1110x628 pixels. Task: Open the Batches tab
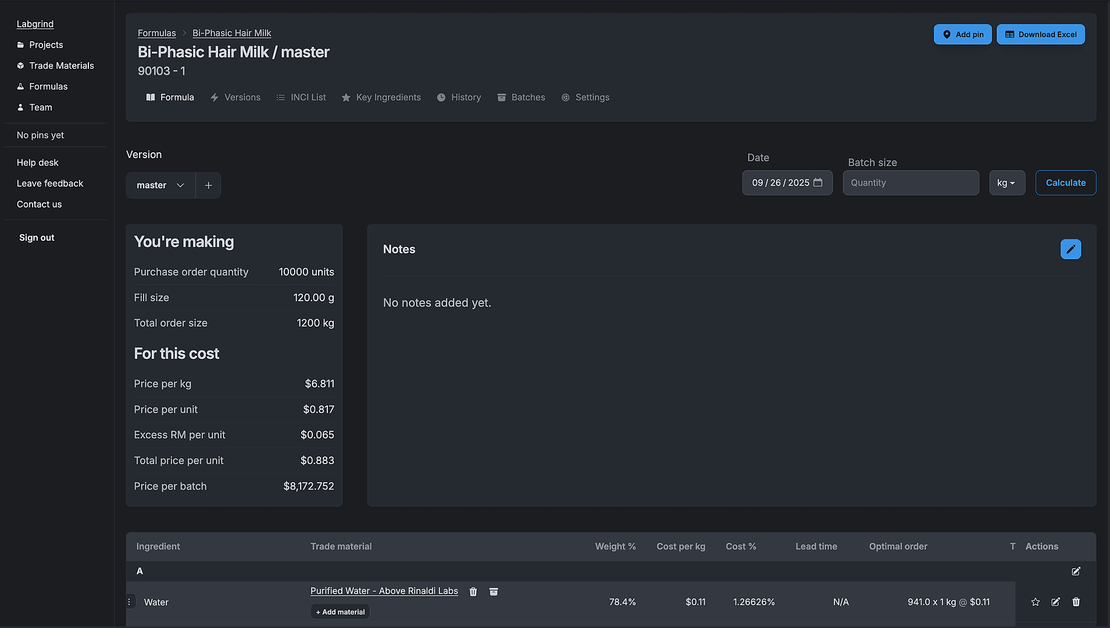click(521, 97)
